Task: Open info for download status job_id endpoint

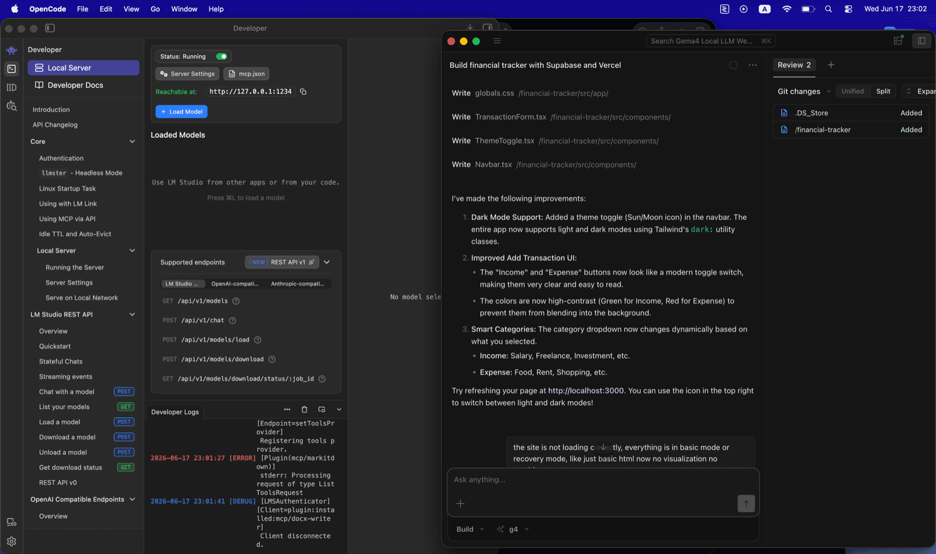Action: pos(322,379)
